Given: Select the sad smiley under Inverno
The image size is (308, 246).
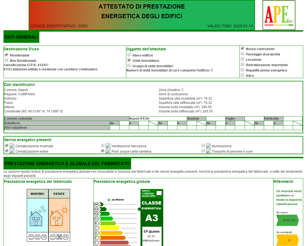Looking at the screenshot, I should tap(44, 237).
